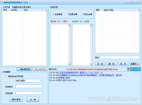Click the 加入QQ群 people icon

pyautogui.click(x=128, y=69)
